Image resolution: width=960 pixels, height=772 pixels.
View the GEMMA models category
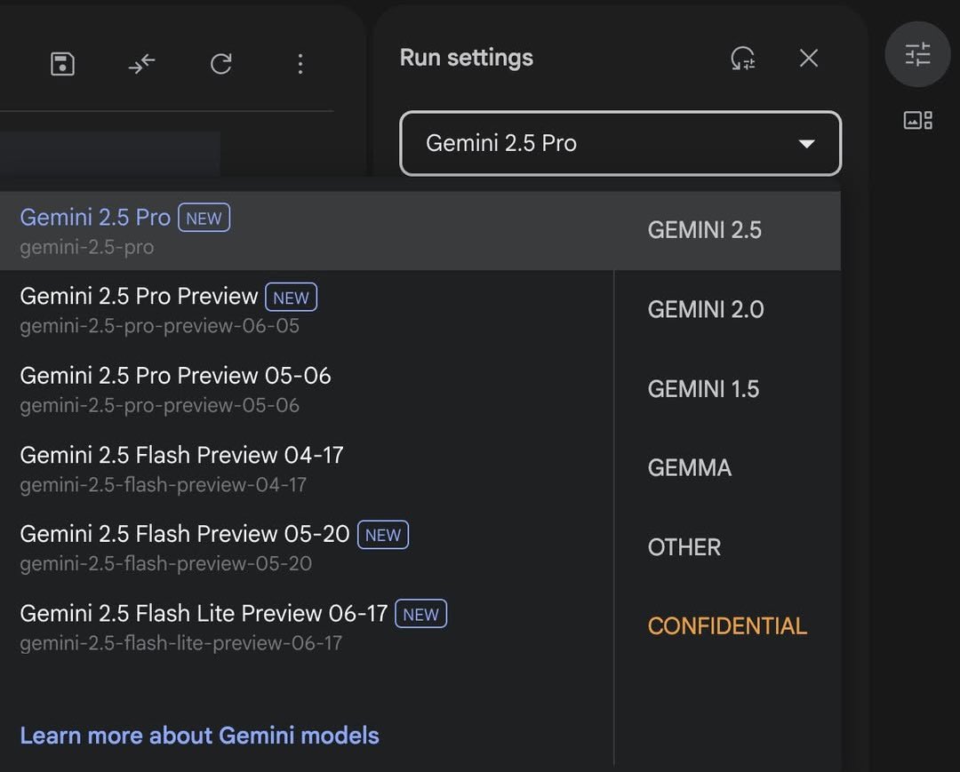pos(689,467)
